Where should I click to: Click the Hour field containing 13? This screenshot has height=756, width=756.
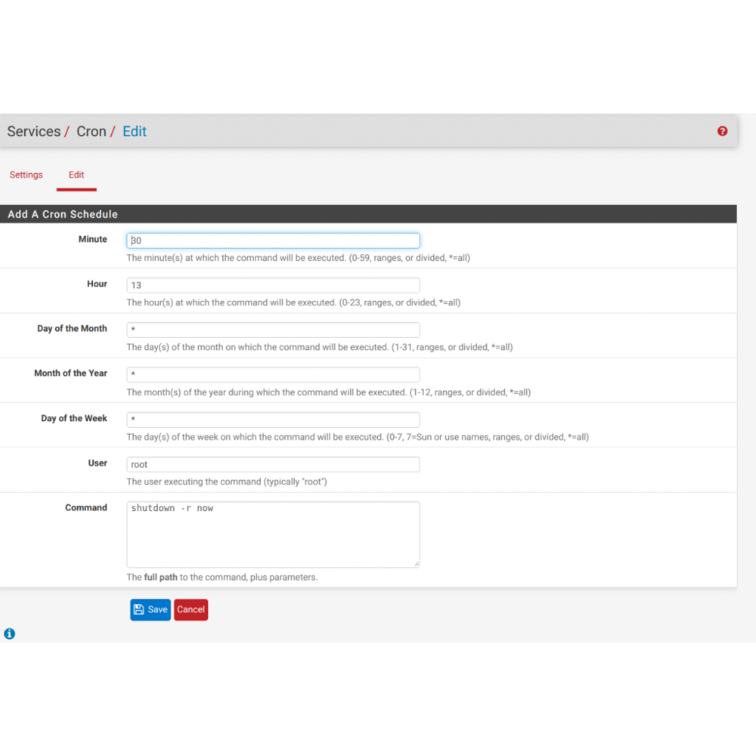pyautogui.click(x=273, y=285)
